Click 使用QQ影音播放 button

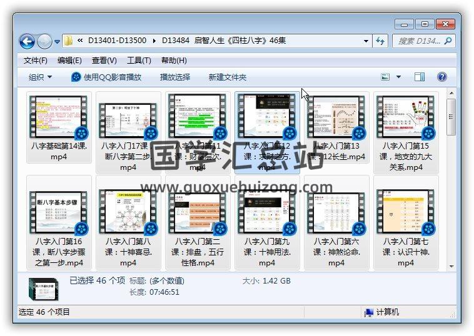(106, 77)
